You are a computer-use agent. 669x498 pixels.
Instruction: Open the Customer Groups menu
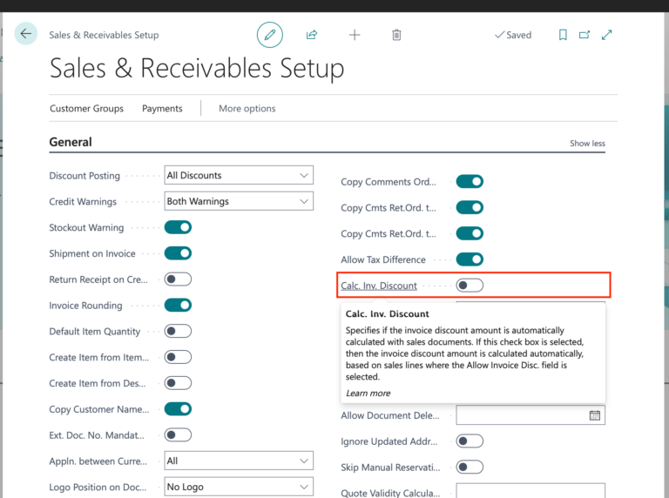tap(86, 109)
